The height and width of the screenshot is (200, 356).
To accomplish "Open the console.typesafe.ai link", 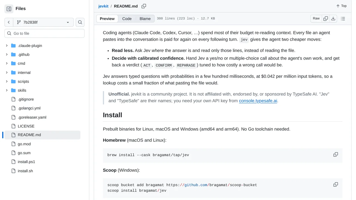I will coord(258,101).
